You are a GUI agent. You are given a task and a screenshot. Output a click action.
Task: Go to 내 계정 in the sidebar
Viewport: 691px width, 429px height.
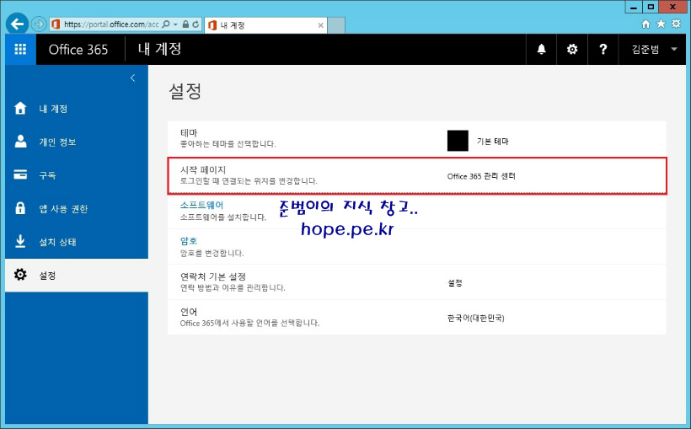point(77,109)
